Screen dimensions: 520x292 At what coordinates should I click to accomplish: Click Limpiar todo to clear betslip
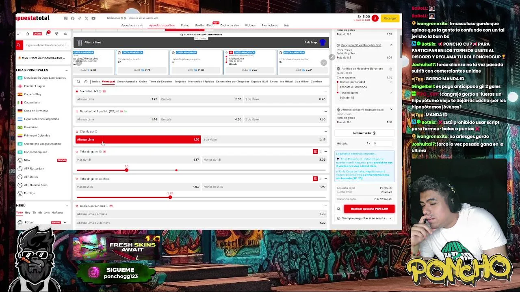pos(364,133)
